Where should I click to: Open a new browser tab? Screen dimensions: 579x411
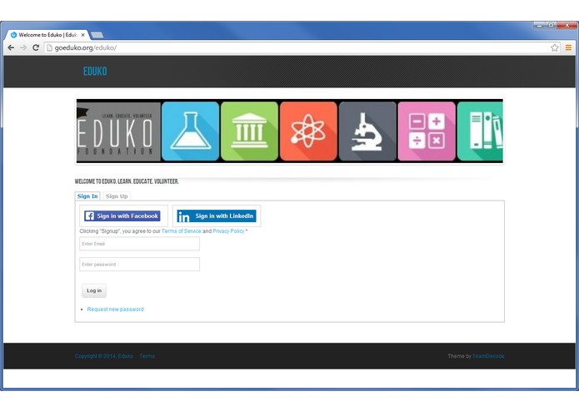click(97, 35)
